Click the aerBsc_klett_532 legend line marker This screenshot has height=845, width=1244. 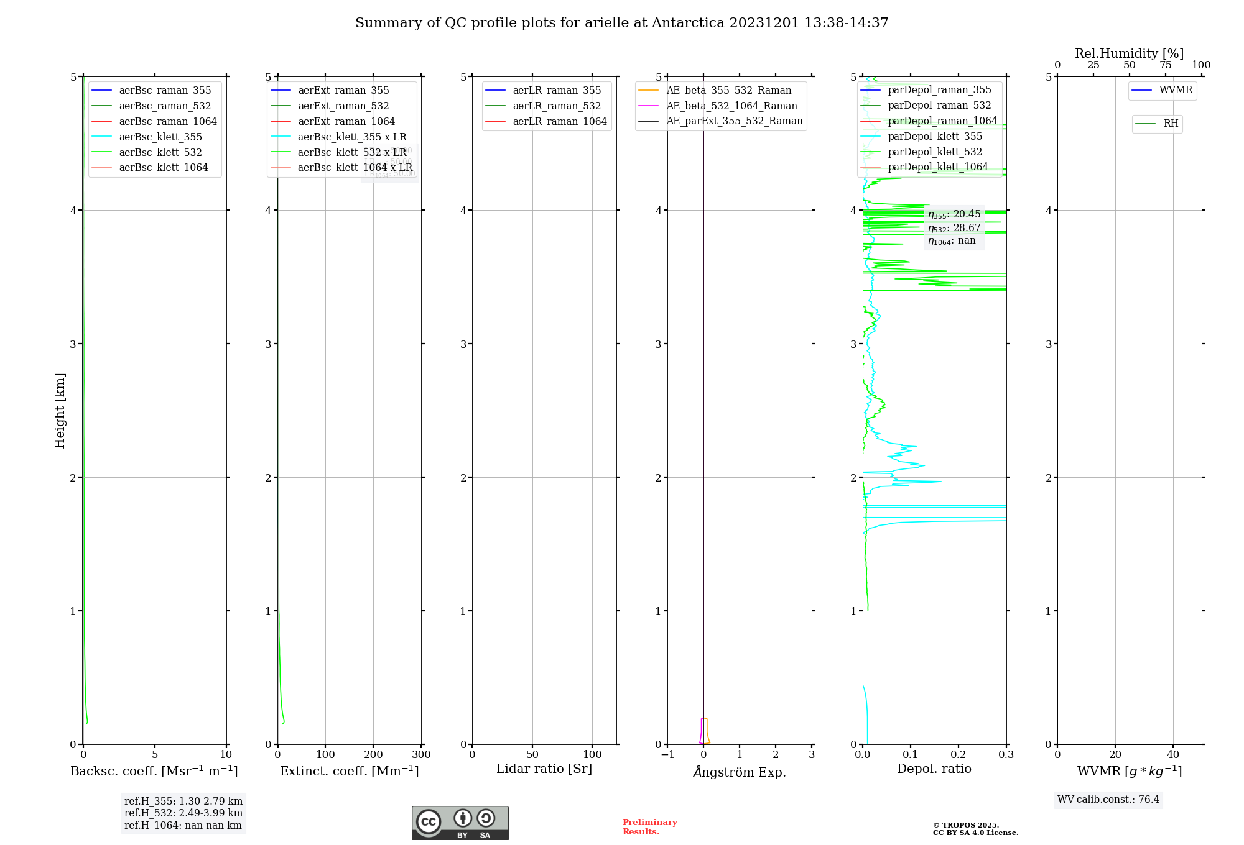101,153
